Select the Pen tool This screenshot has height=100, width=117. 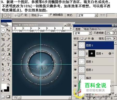click(3, 69)
